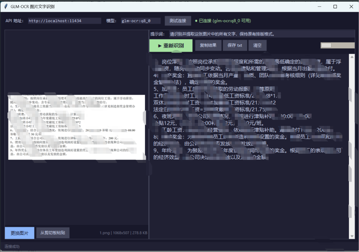Click the result line starting 6、夜班
Image resolution: width=359 pixels, height=252 pixels.
pyautogui.click(x=233, y=116)
